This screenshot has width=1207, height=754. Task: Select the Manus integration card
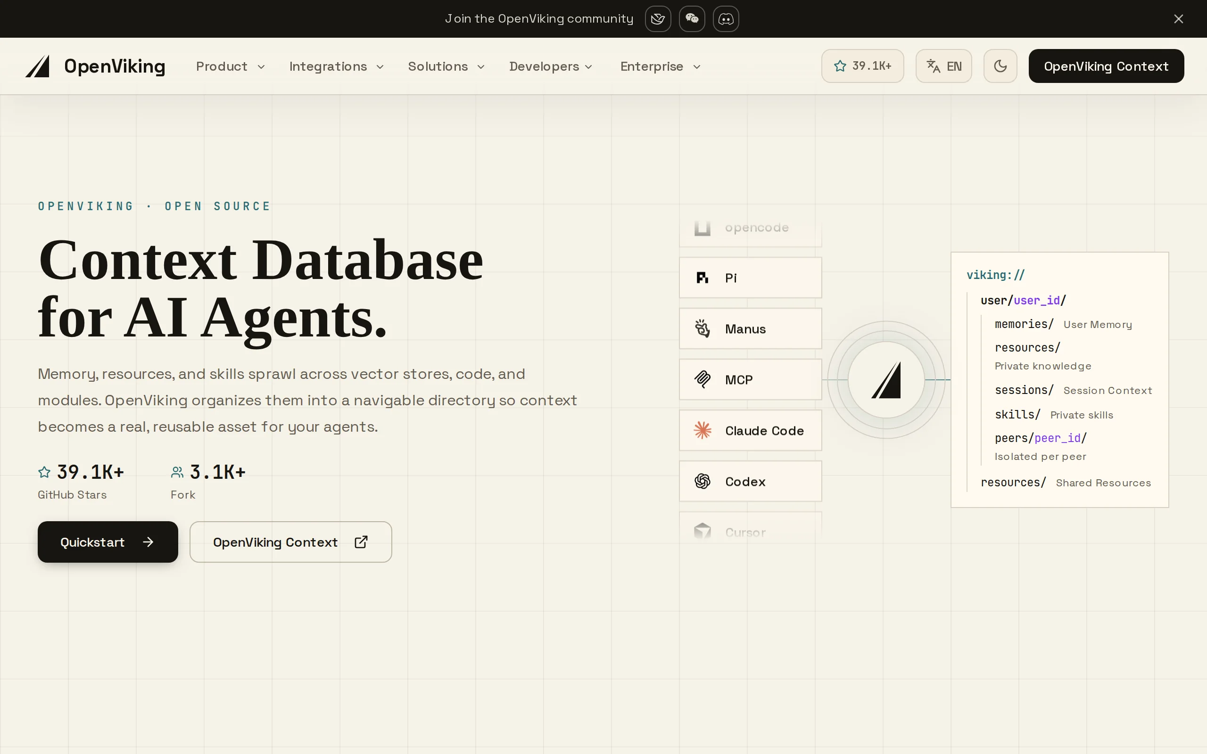[x=750, y=328]
